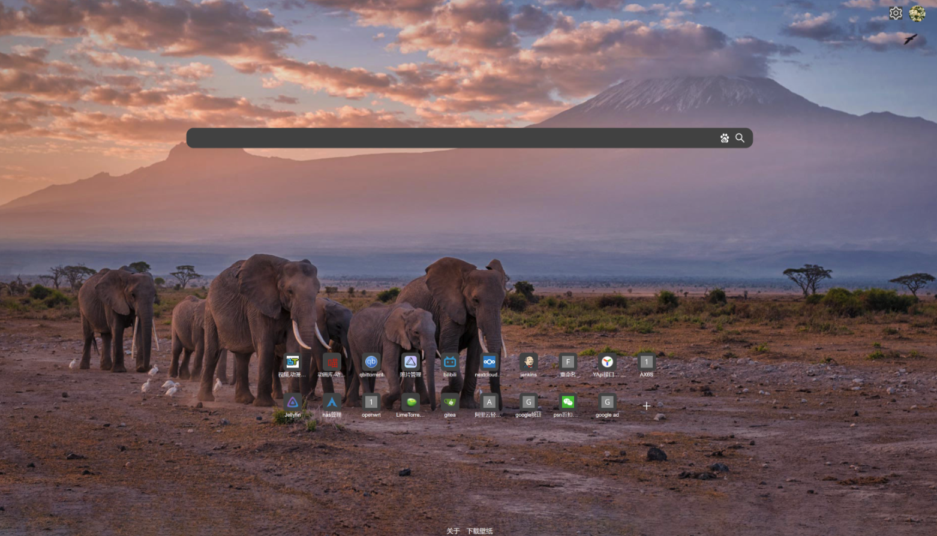This screenshot has height=536, width=937.
Task: Open the gitea shortcut
Action: tap(450, 402)
